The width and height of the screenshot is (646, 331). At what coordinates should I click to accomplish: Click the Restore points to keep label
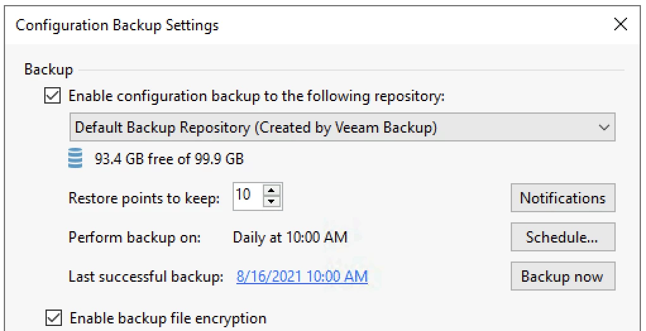(144, 198)
